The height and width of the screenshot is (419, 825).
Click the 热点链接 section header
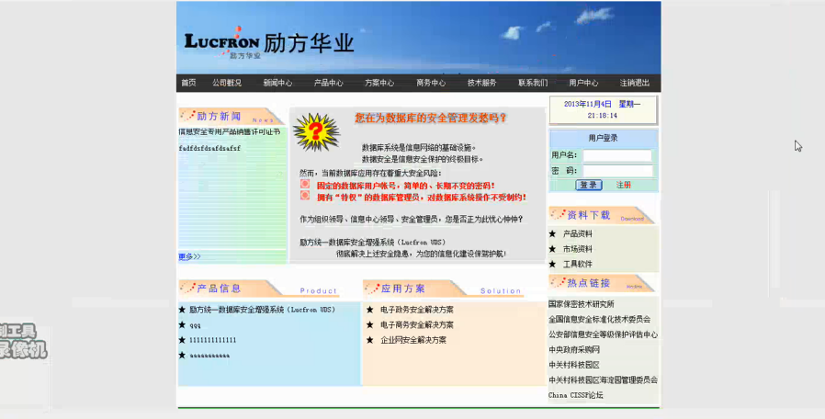click(602, 283)
